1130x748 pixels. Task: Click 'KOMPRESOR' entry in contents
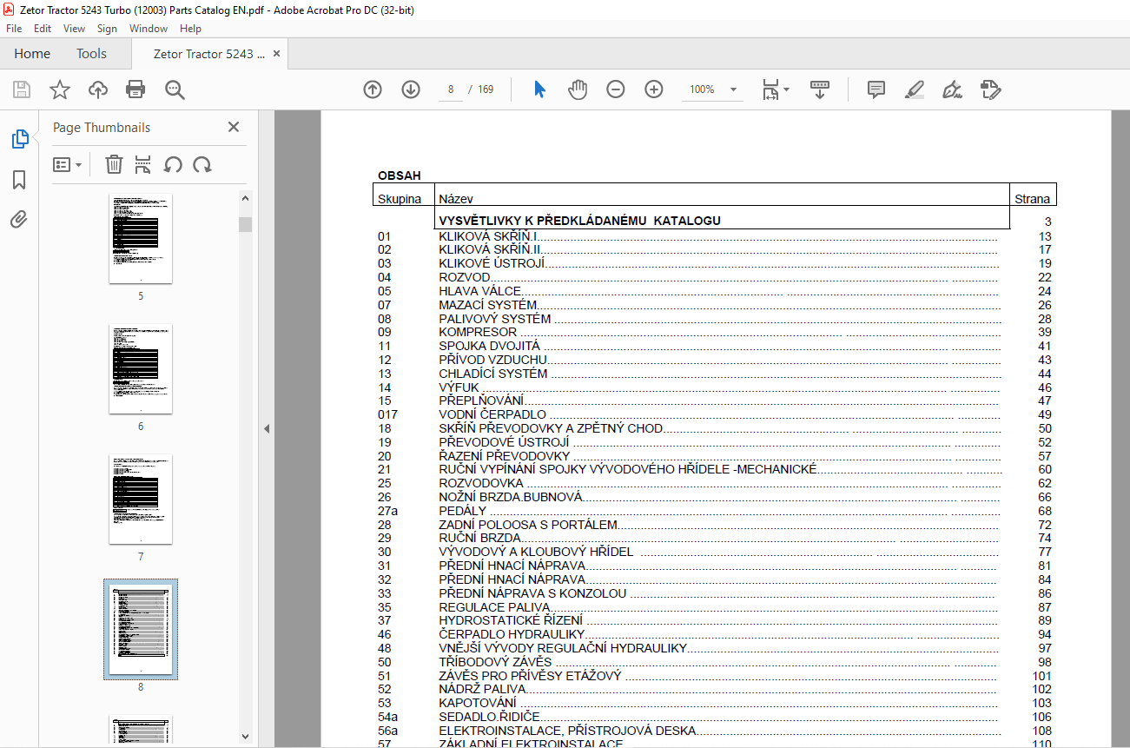pyautogui.click(x=478, y=333)
